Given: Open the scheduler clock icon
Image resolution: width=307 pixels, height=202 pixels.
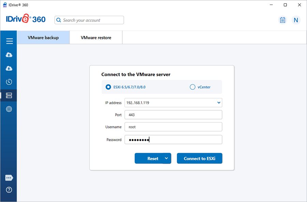Looking at the screenshot, I should click(9, 82).
